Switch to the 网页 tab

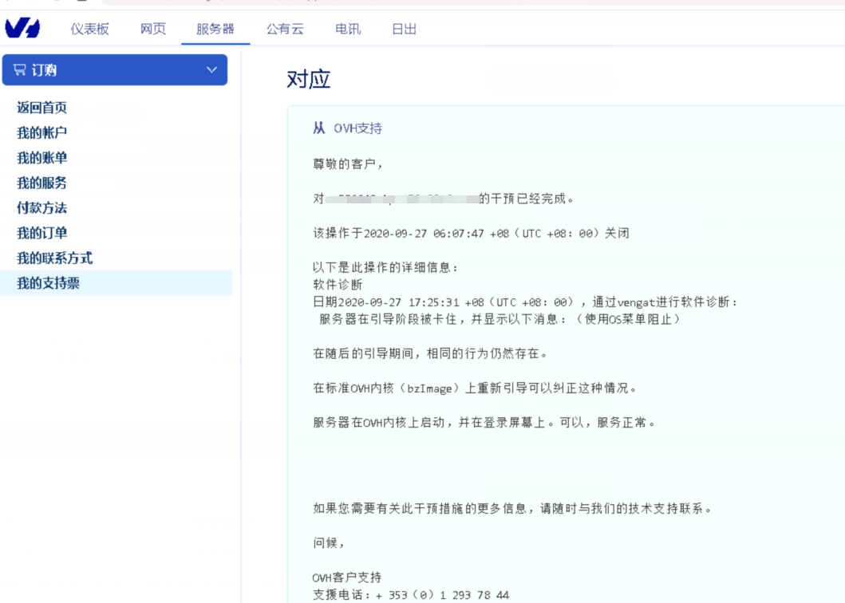click(153, 29)
